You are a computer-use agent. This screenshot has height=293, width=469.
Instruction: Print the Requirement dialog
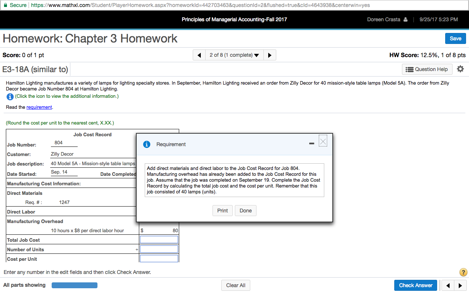(222, 210)
